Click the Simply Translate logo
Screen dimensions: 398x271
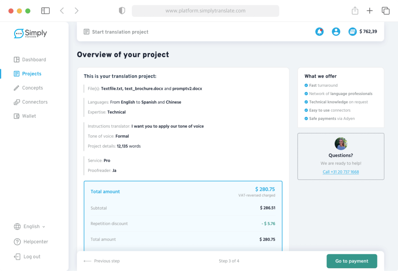(x=30, y=34)
